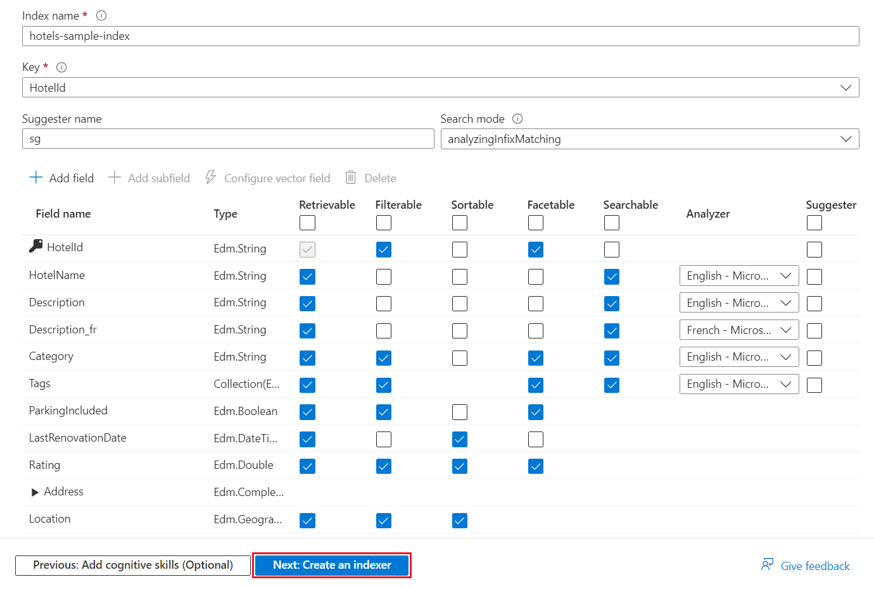Screen dimensions: 874x589
Task: Open the Key dropdown showing HotelId
Action: [x=440, y=87]
